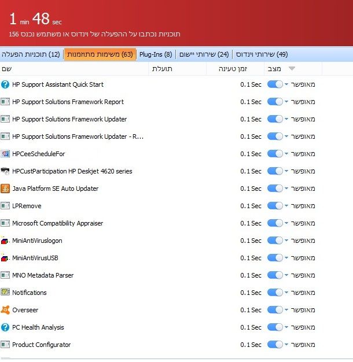Viewport: 353px width, 362px height.
Task: Sort list by זמן טעינה column header
Action: coord(235,69)
